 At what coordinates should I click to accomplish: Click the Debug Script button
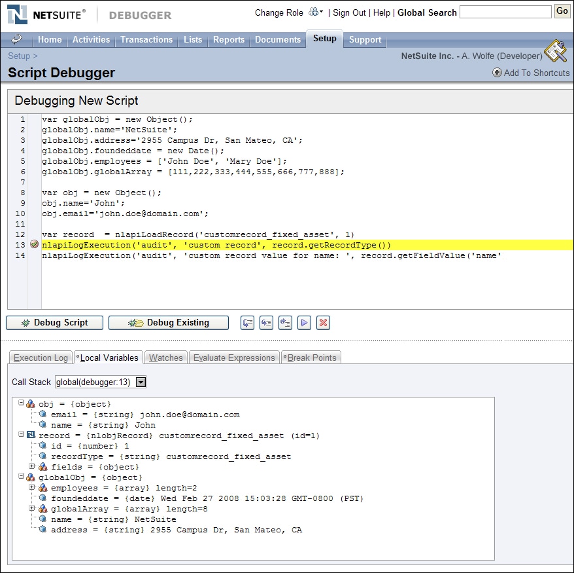point(54,323)
